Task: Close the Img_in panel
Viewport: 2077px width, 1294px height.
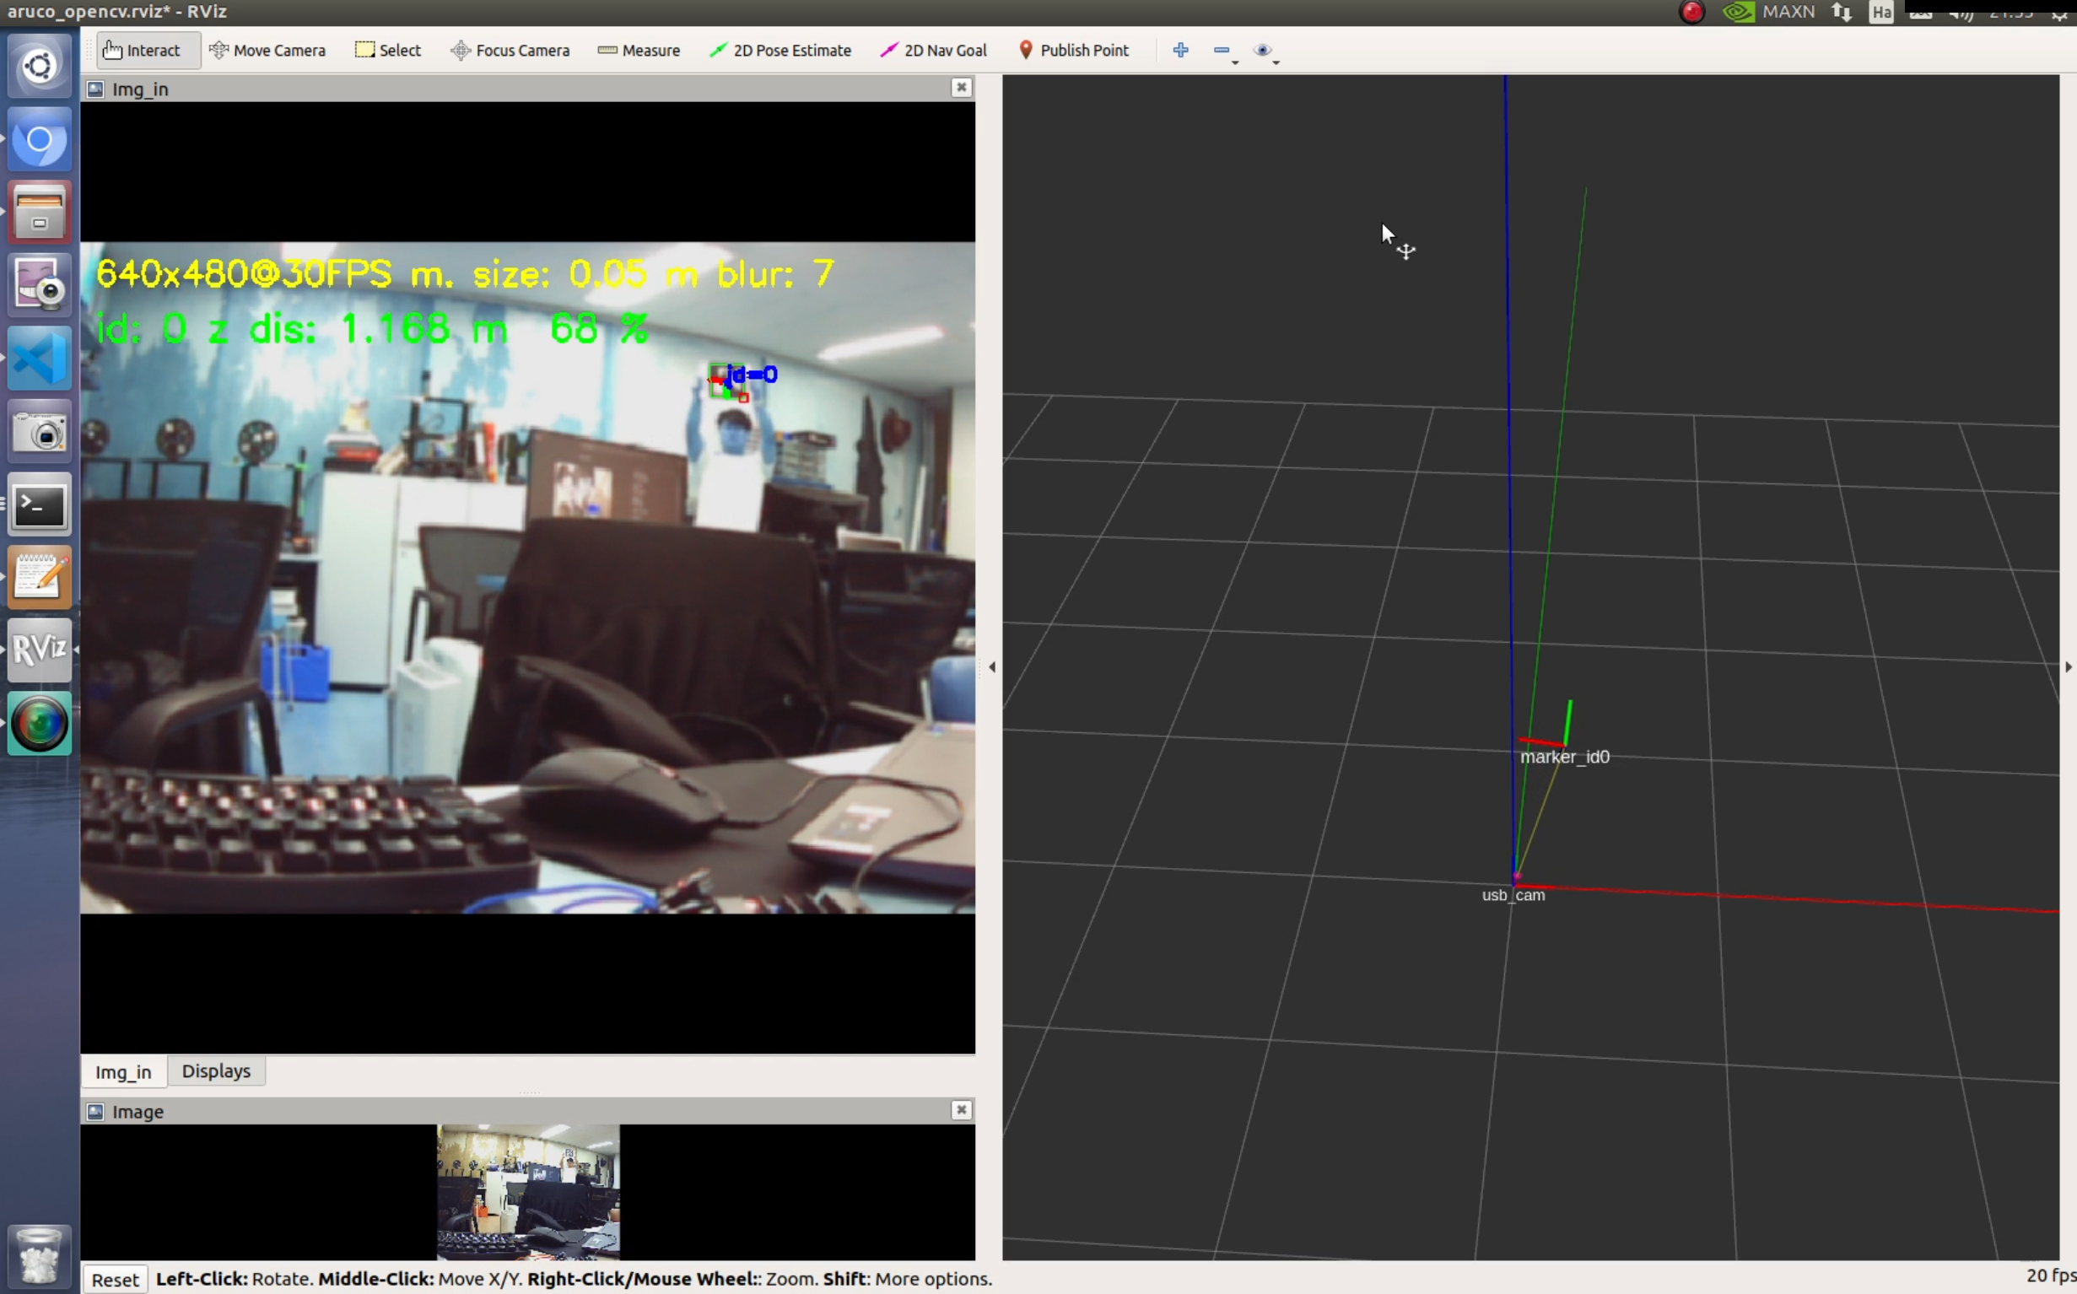Action: [x=961, y=87]
